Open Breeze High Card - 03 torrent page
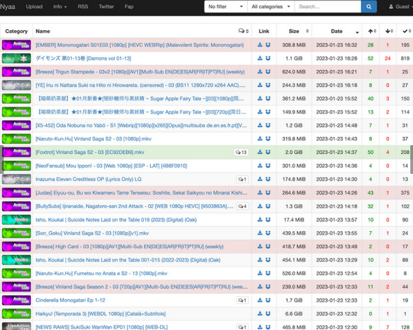Viewport: 413px width, 330px height. point(129,246)
